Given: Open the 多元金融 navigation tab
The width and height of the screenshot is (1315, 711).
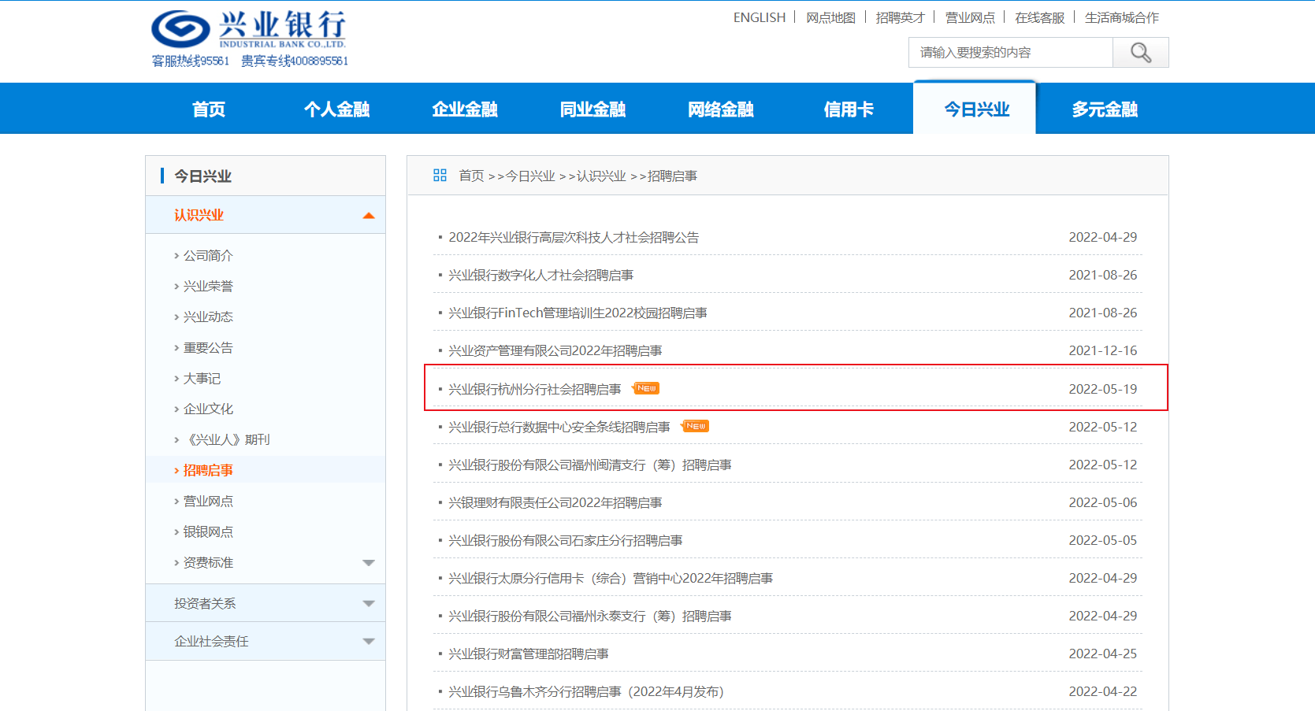Looking at the screenshot, I should pyautogui.click(x=1105, y=109).
